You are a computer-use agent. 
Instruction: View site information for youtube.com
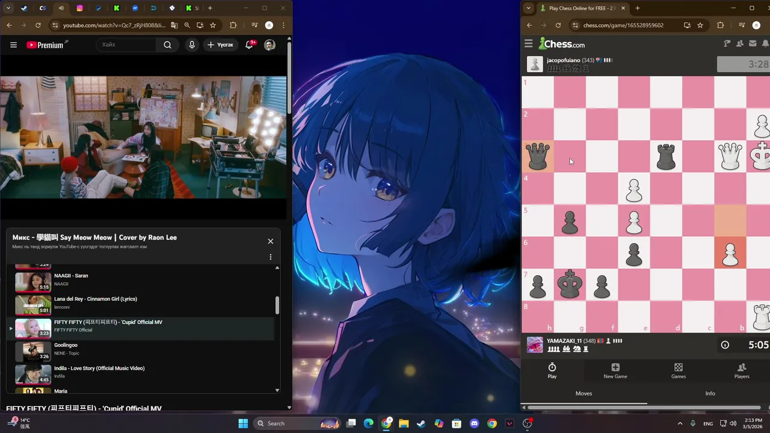click(55, 25)
